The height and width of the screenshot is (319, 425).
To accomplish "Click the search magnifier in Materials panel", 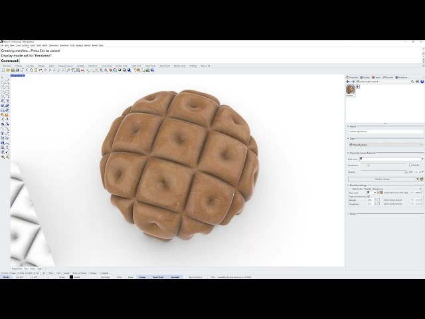I will (412, 81).
